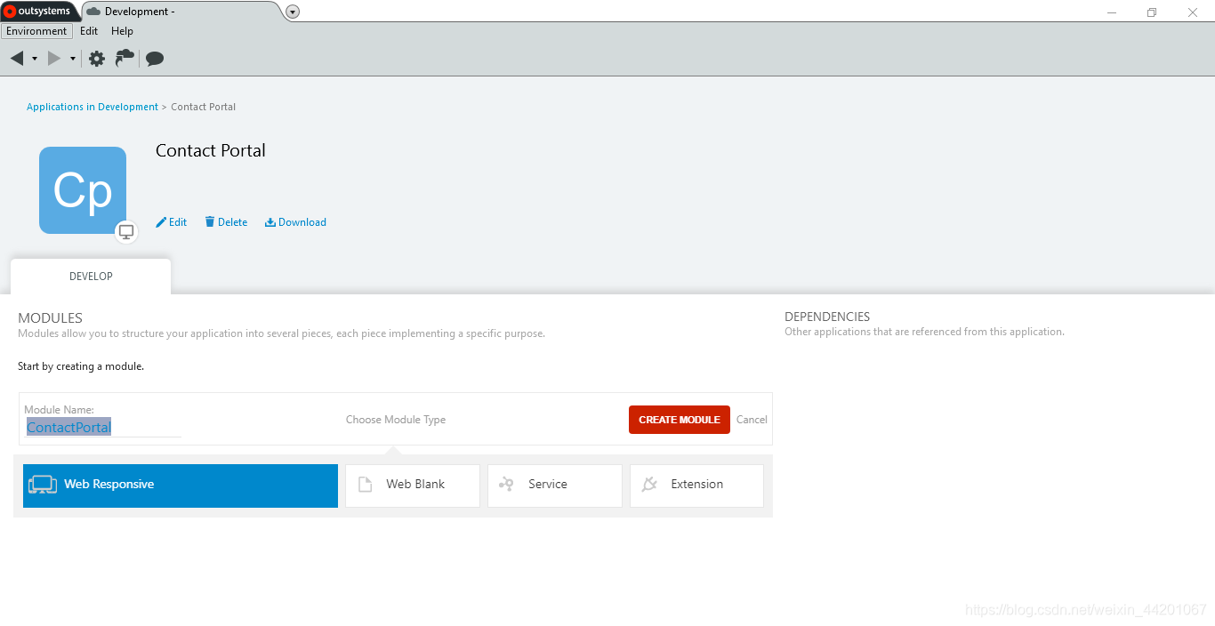The image size is (1215, 626).
Task: Cancel module creation
Action: click(x=752, y=420)
